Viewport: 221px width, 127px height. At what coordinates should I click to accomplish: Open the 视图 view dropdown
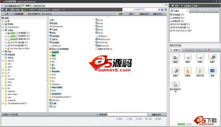click(x=120, y=14)
